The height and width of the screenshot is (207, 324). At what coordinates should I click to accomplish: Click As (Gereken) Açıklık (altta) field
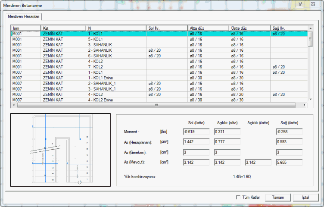pos(227,152)
